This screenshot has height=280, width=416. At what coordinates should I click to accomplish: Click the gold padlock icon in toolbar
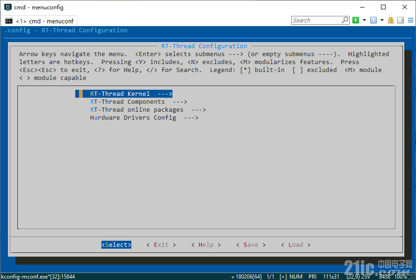391,20
